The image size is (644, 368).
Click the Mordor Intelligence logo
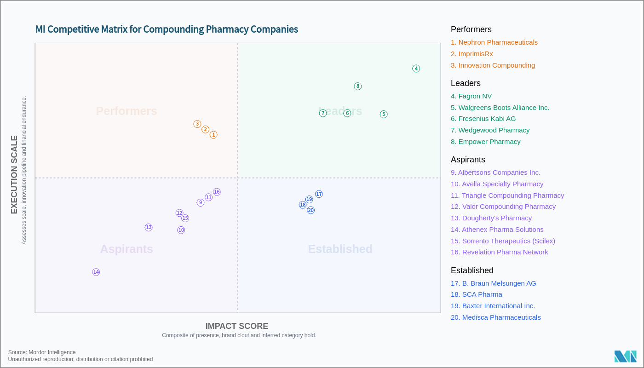tap(625, 356)
